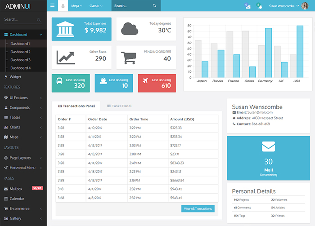Click the hamburger menu icon

click(x=52, y=6)
